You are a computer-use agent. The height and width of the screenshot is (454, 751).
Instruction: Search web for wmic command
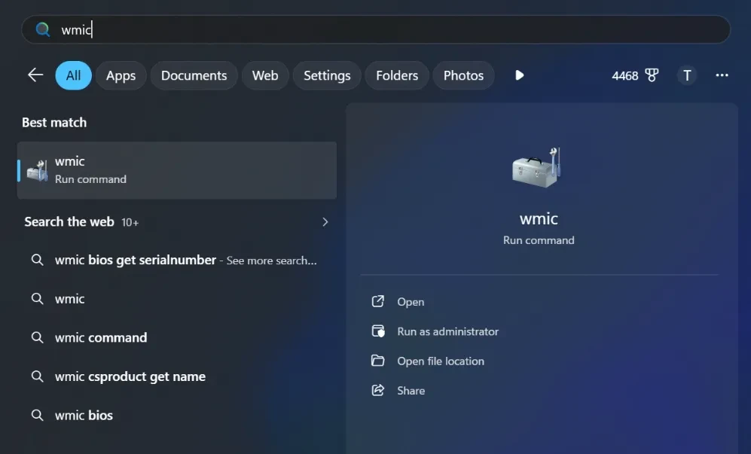tap(177, 337)
